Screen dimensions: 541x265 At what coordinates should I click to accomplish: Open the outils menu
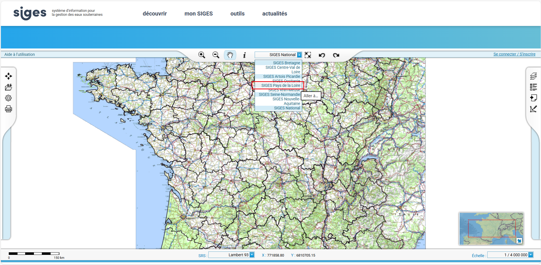pos(237,13)
